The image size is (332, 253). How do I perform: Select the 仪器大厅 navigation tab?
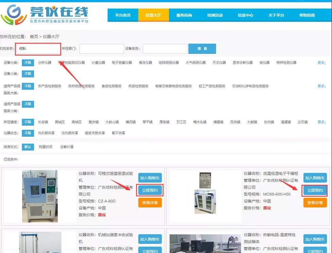[x=153, y=15]
